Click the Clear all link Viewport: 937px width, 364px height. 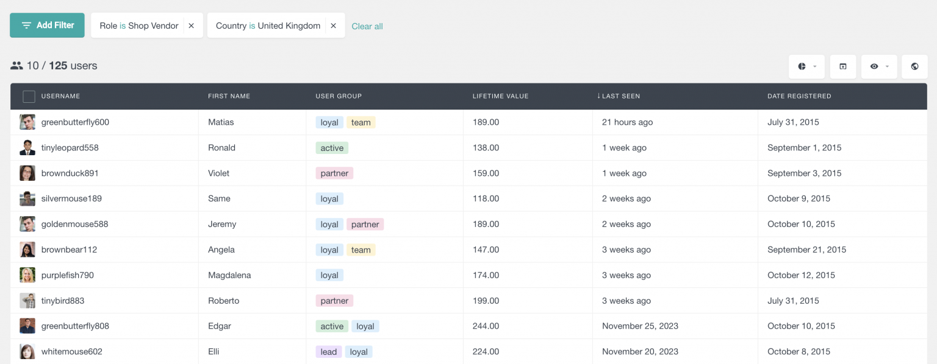coord(367,26)
